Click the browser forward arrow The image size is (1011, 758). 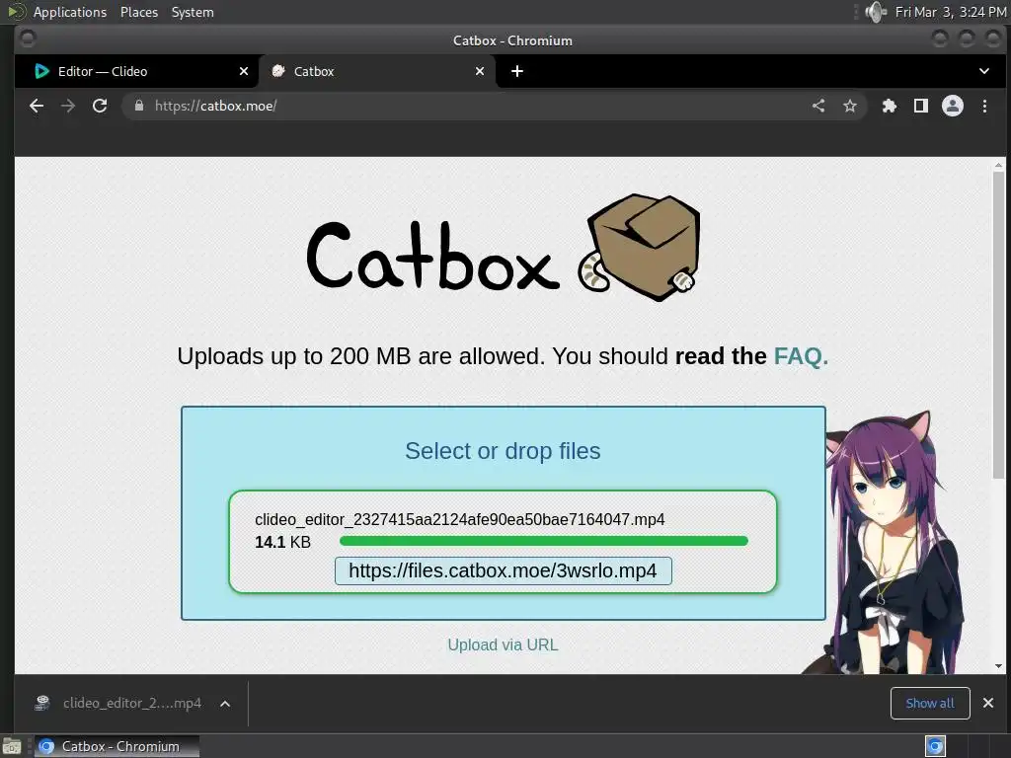point(68,106)
